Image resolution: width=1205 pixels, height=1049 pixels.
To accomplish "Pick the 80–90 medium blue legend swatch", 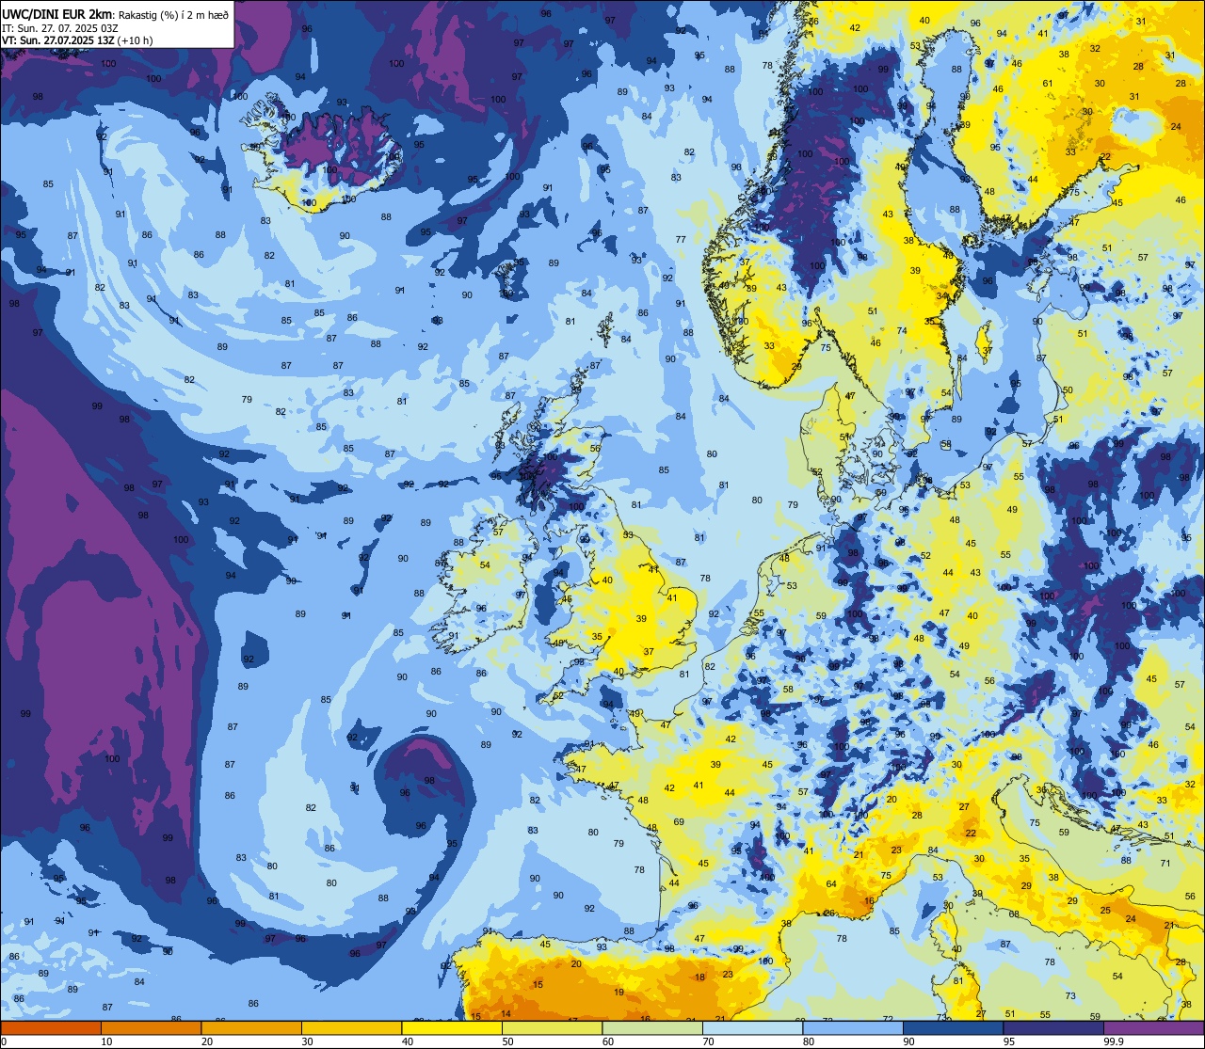I will [x=853, y=1029].
